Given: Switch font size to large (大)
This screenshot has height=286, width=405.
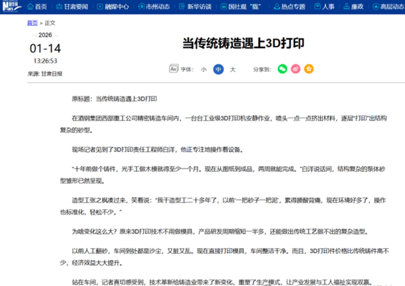Looking at the screenshot, I should click(233, 70).
